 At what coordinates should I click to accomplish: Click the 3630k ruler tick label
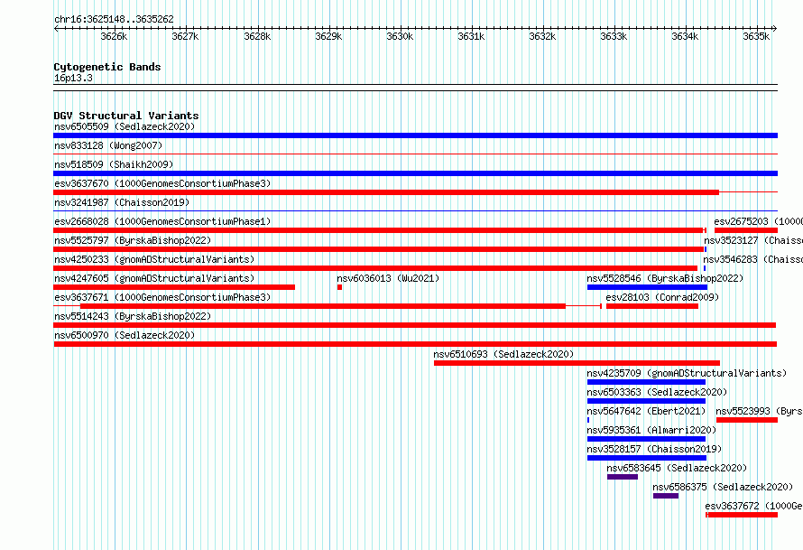tap(400, 36)
